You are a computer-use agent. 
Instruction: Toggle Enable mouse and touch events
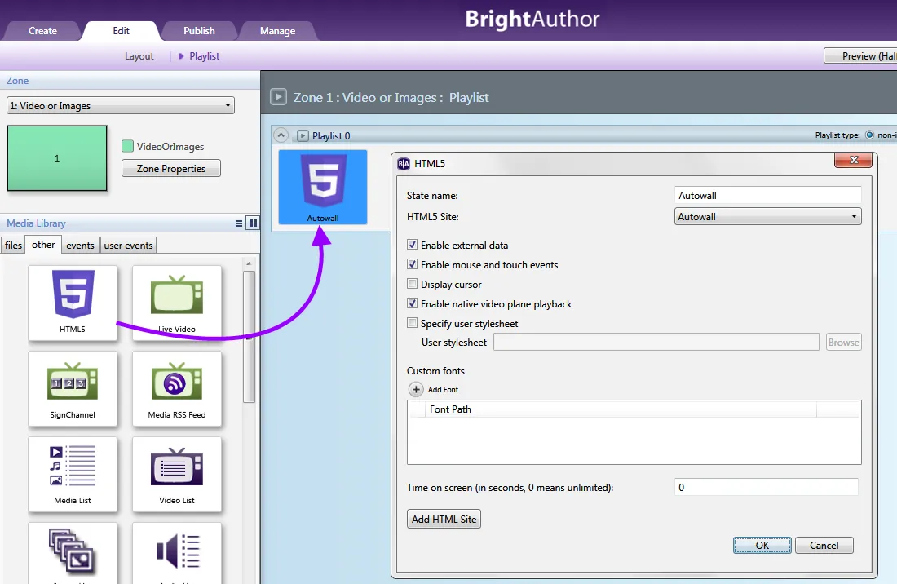coord(412,264)
